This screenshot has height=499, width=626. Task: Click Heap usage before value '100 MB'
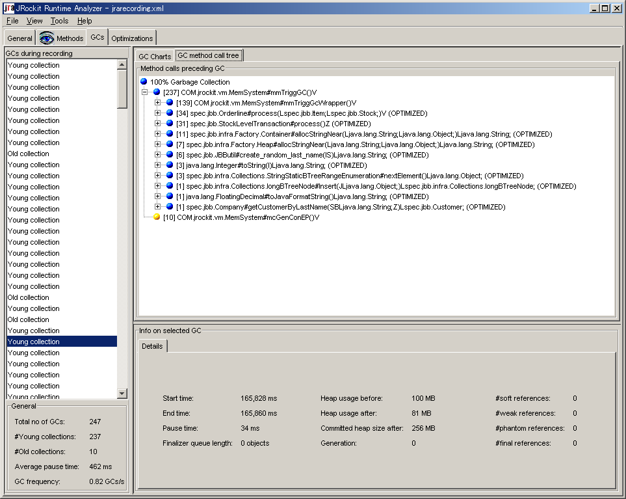click(x=423, y=398)
